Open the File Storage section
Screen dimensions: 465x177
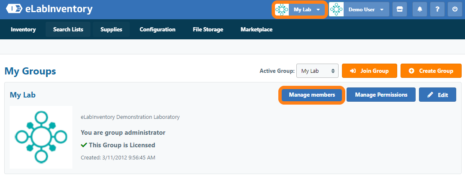coord(208,29)
